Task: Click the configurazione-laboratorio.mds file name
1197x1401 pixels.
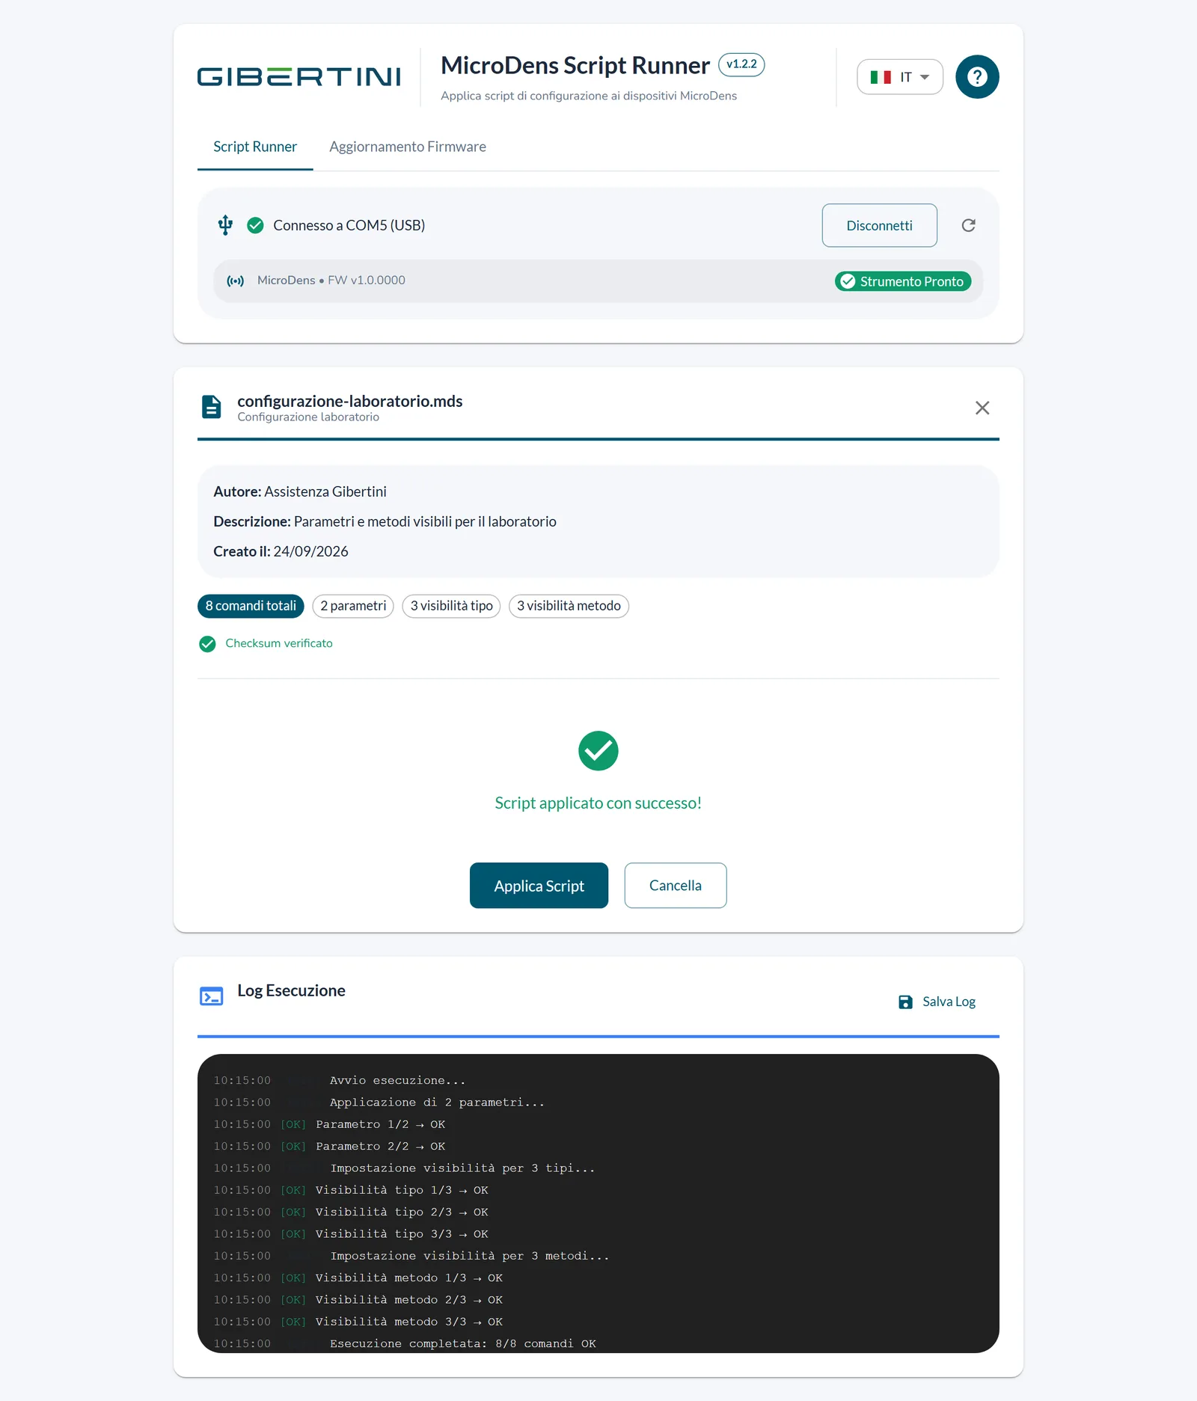Action: pos(350,401)
